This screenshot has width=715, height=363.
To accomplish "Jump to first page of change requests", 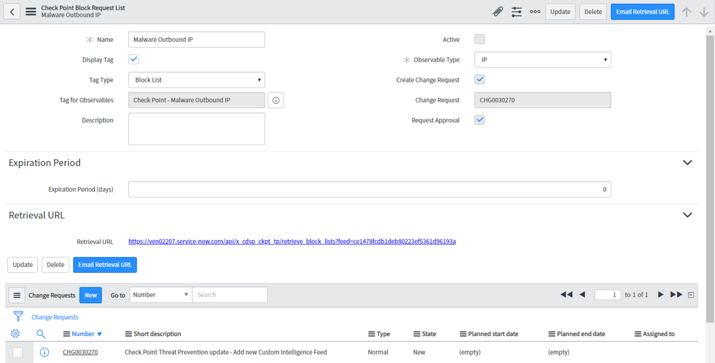I will point(566,295).
